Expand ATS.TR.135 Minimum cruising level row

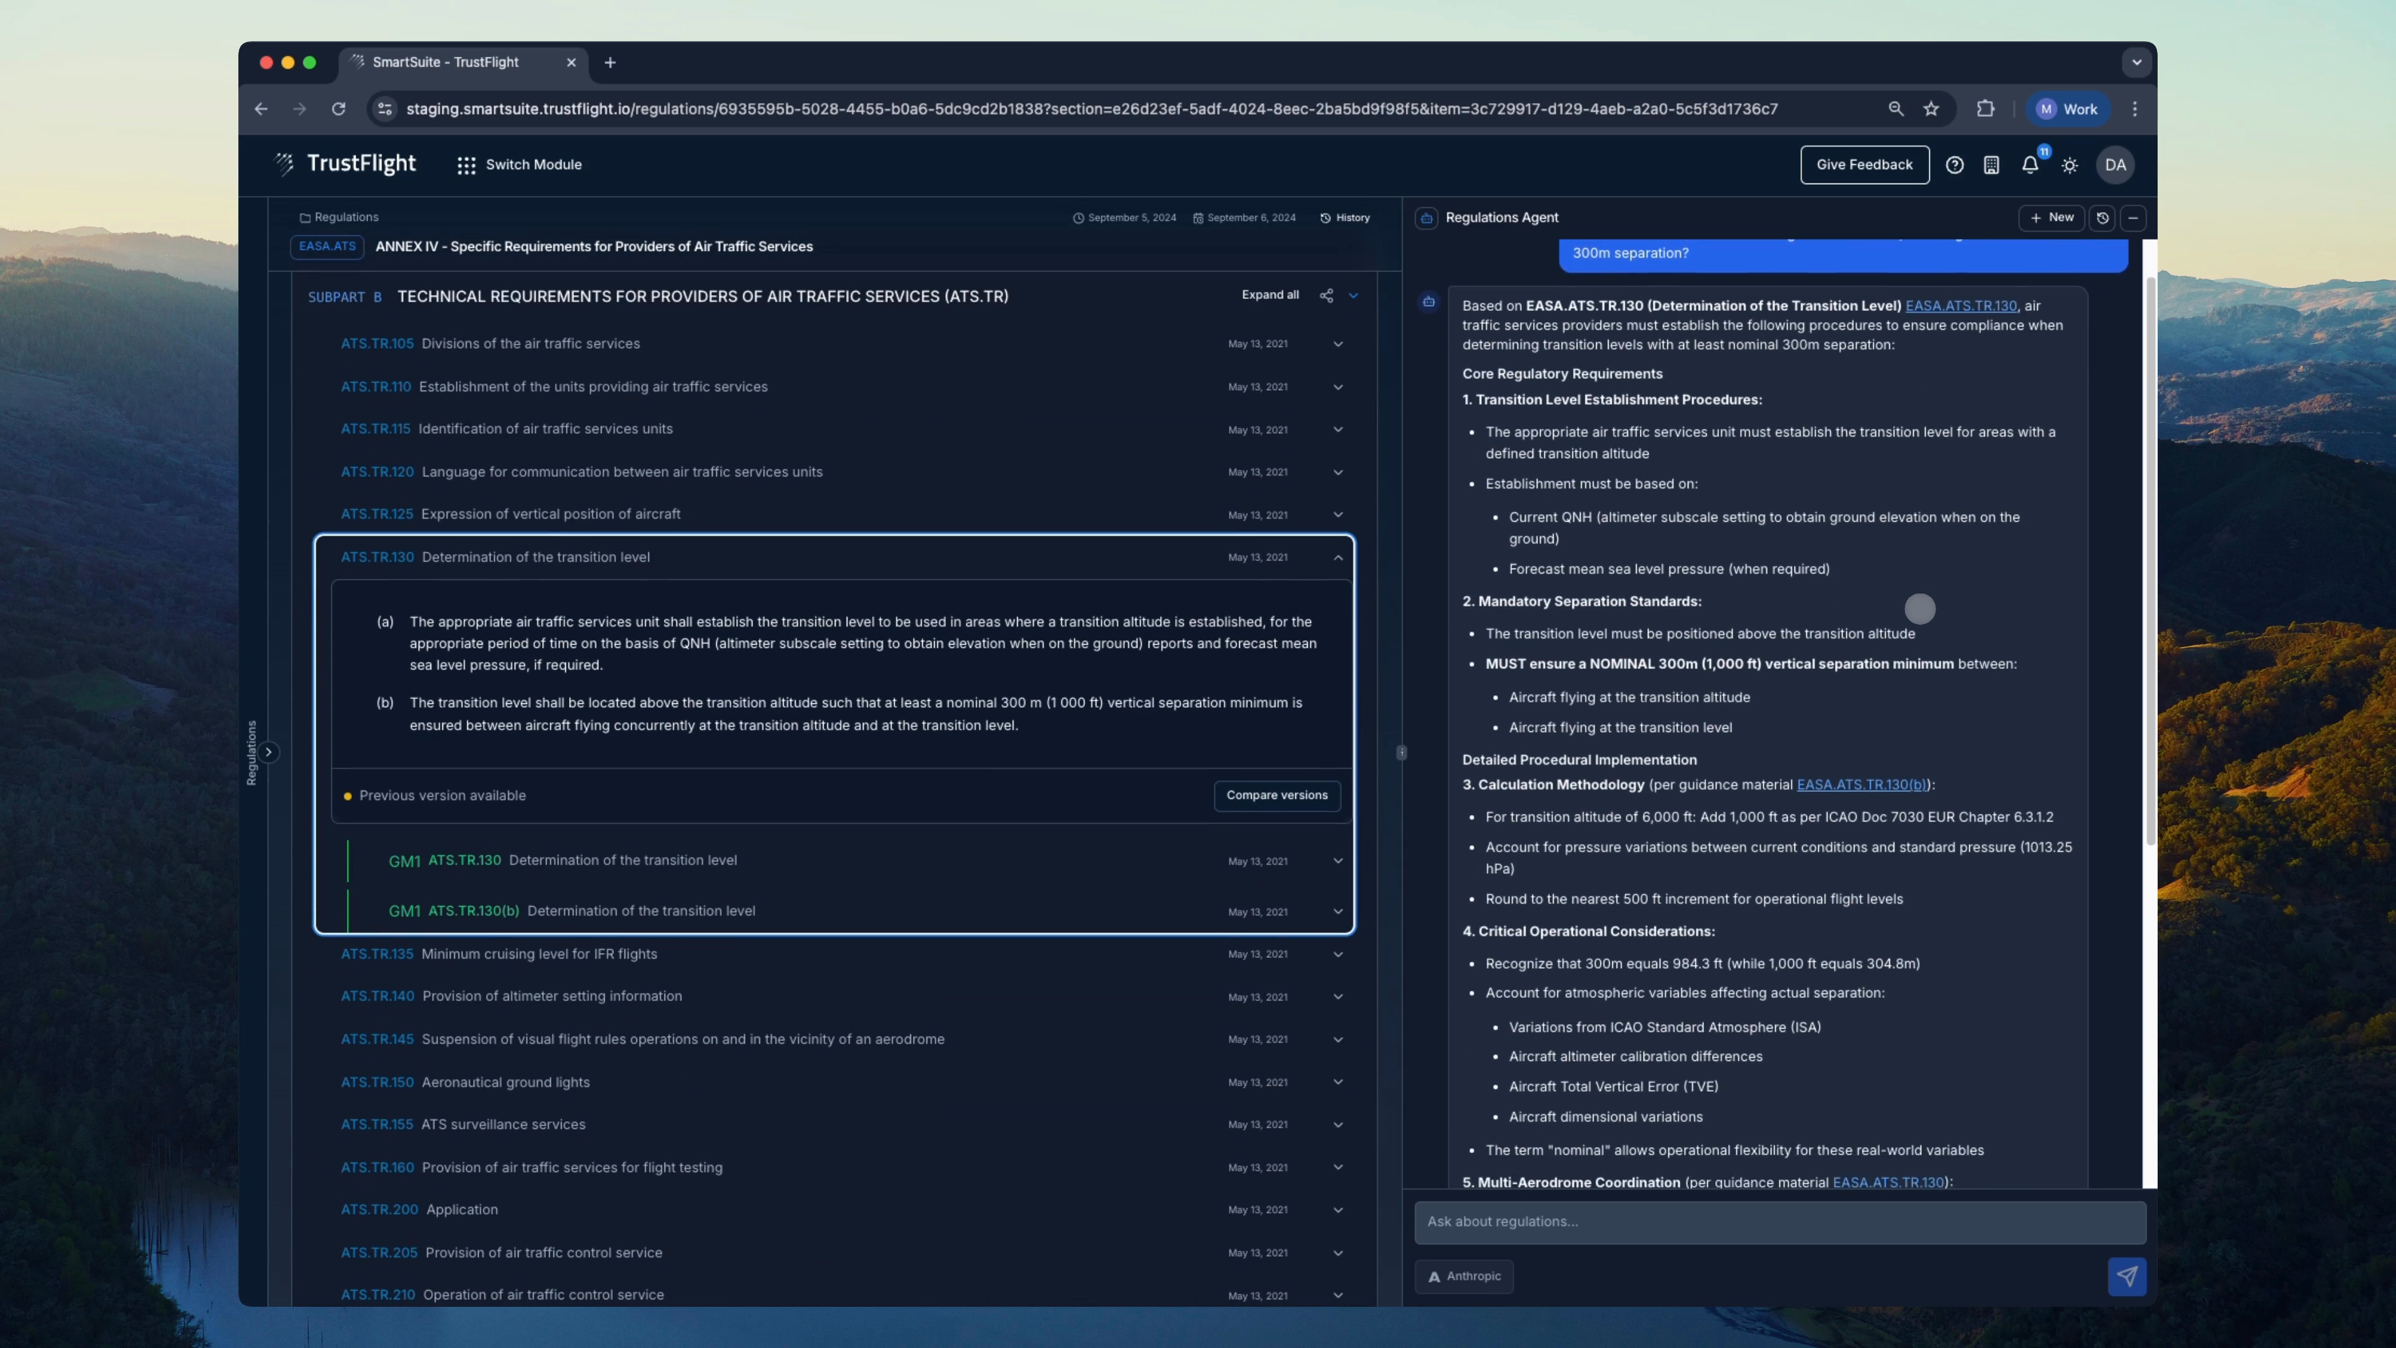point(1338,954)
